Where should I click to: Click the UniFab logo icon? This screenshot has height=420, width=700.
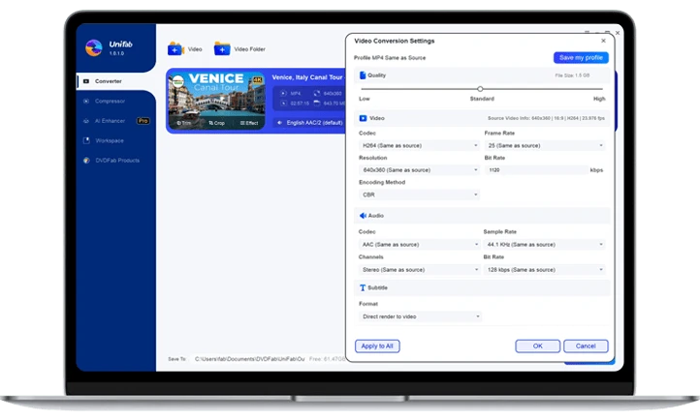pos(94,47)
